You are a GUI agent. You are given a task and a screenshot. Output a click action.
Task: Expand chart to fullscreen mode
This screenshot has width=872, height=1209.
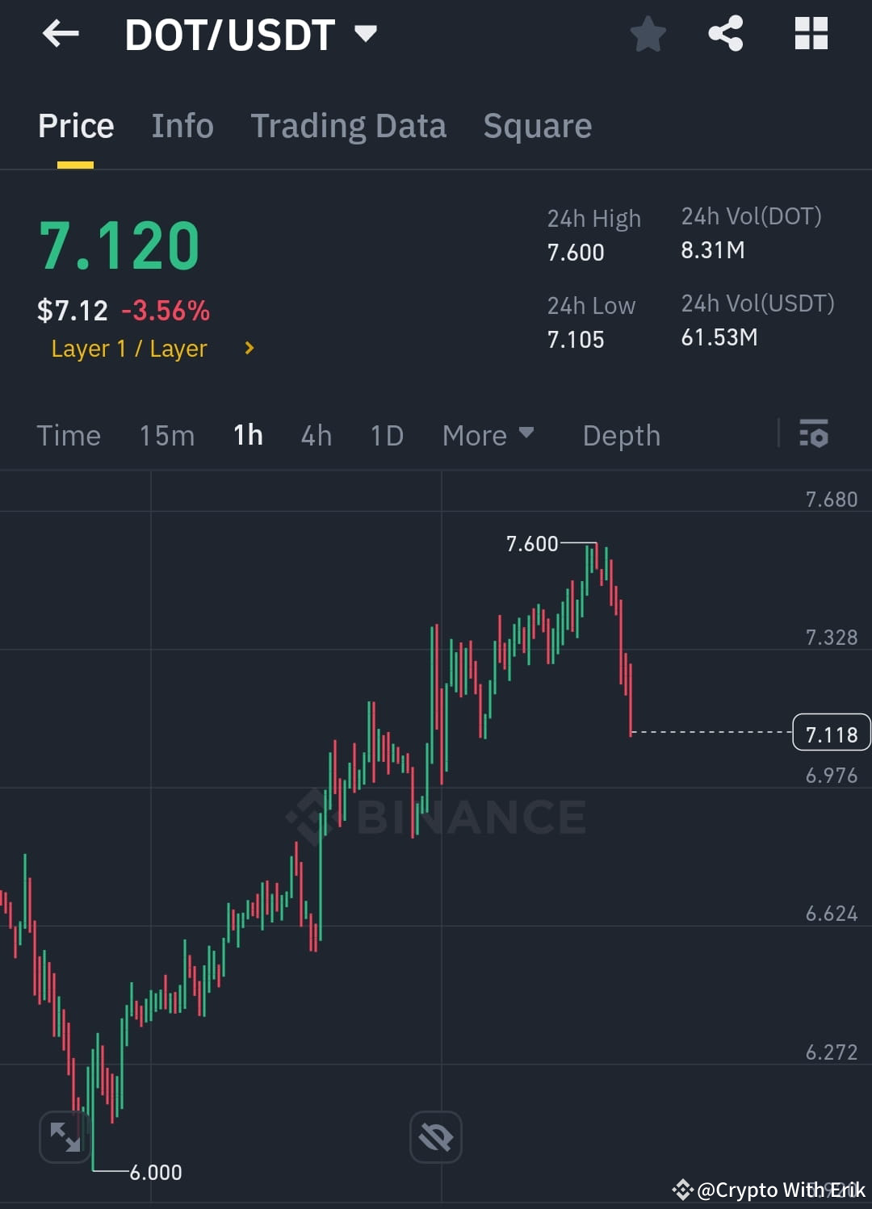pyautogui.click(x=65, y=1136)
